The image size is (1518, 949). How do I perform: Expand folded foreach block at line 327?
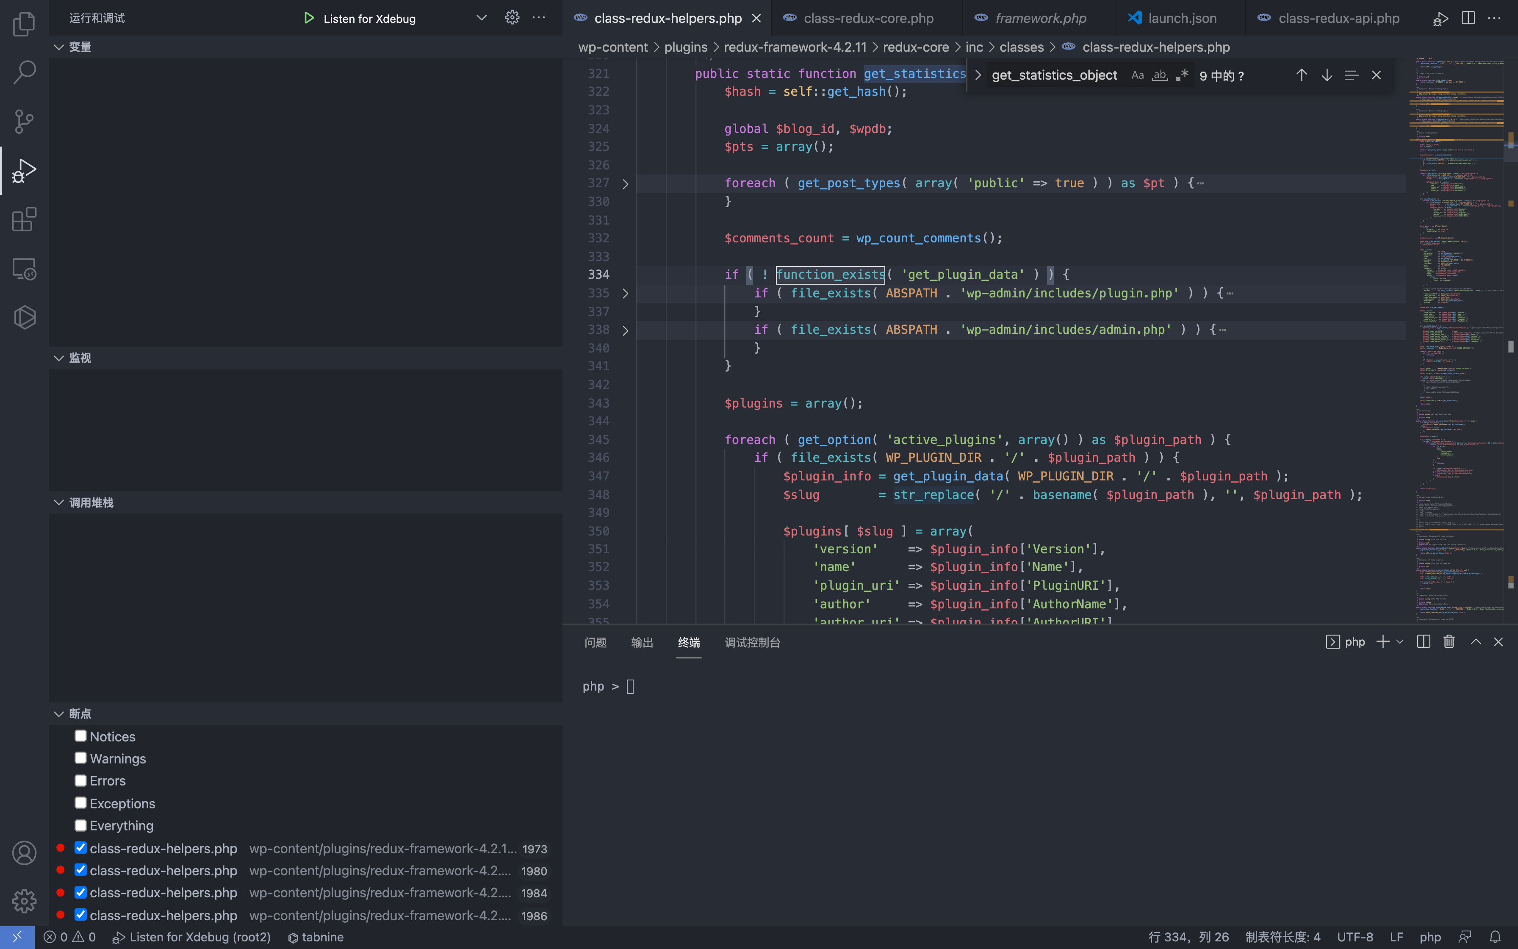(625, 183)
